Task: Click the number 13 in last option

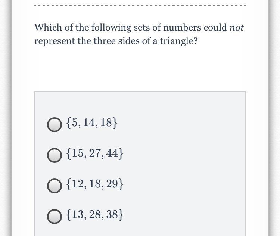Action: tap(78, 215)
